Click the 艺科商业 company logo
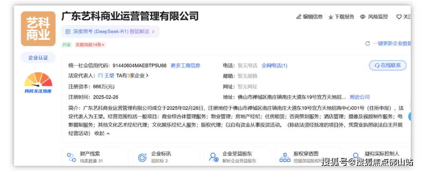423x171 pixels. [x=38, y=29]
